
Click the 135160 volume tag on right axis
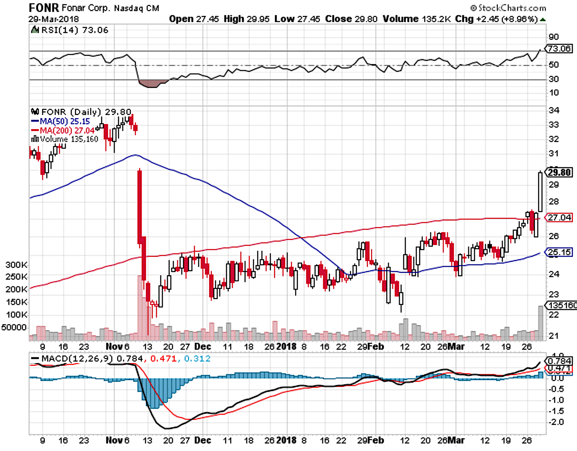point(561,305)
